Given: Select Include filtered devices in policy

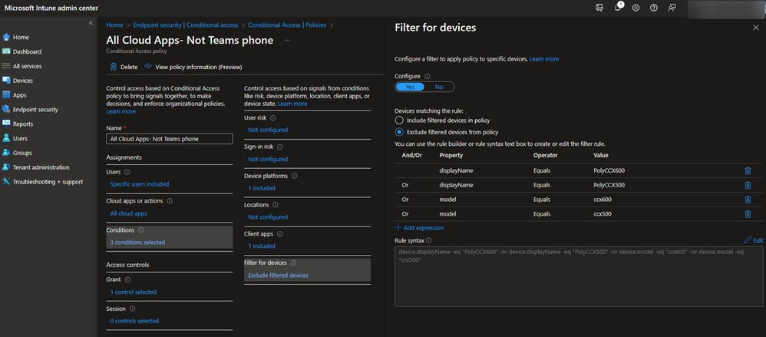Looking at the screenshot, I should click(x=398, y=121).
